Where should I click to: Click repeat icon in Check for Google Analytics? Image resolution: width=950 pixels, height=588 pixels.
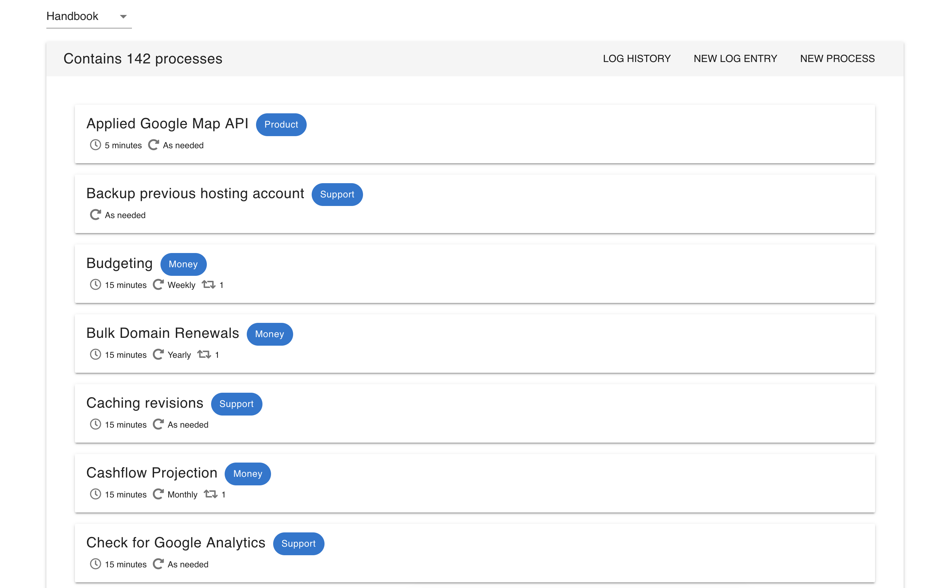(x=158, y=564)
